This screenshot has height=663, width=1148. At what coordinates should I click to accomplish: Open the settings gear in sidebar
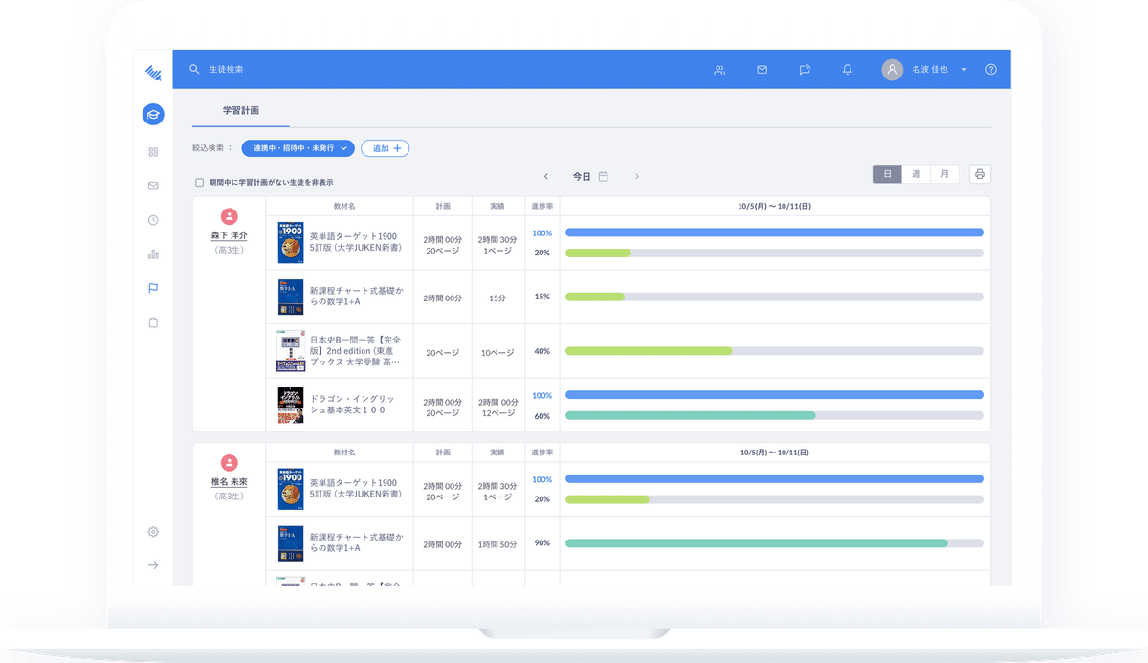pos(153,532)
